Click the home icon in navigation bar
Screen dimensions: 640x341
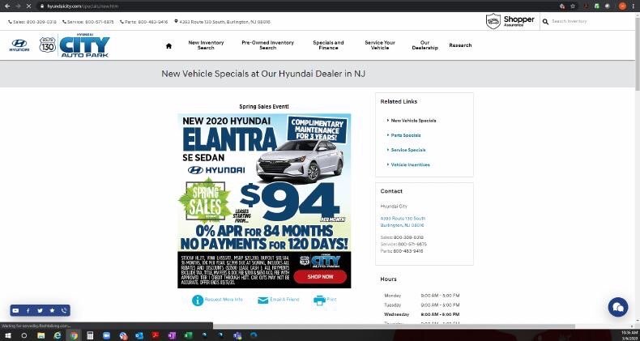click(x=169, y=46)
